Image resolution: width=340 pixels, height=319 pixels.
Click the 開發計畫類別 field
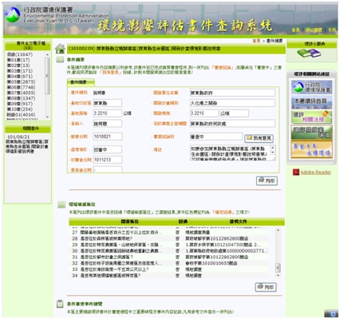point(232,103)
